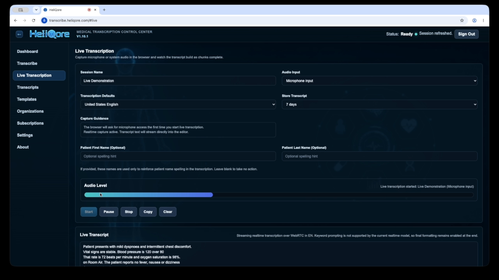Click transcript line "Patient presents with mild dyspnoea"

coord(137,247)
